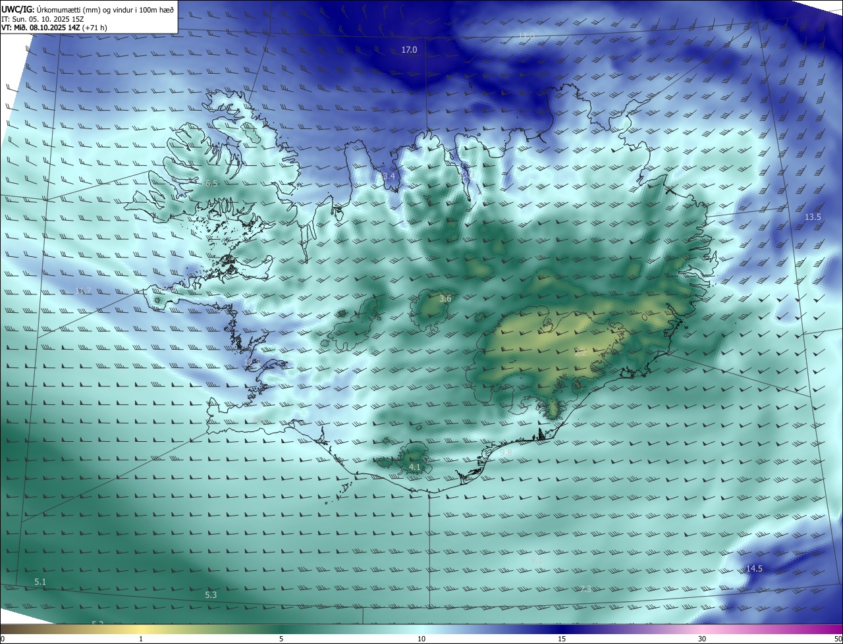Click the 5.3 value label near the bottom
This screenshot has width=843, height=644.
pyautogui.click(x=211, y=595)
